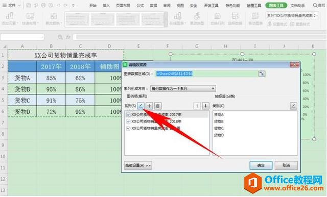Expand the chart styles gallery scroll arrow
This screenshot has height=197, width=327.
point(166,19)
